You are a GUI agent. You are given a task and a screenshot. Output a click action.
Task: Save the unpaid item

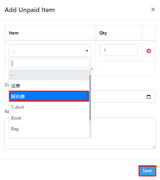pyautogui.click(x=147, y=171)
